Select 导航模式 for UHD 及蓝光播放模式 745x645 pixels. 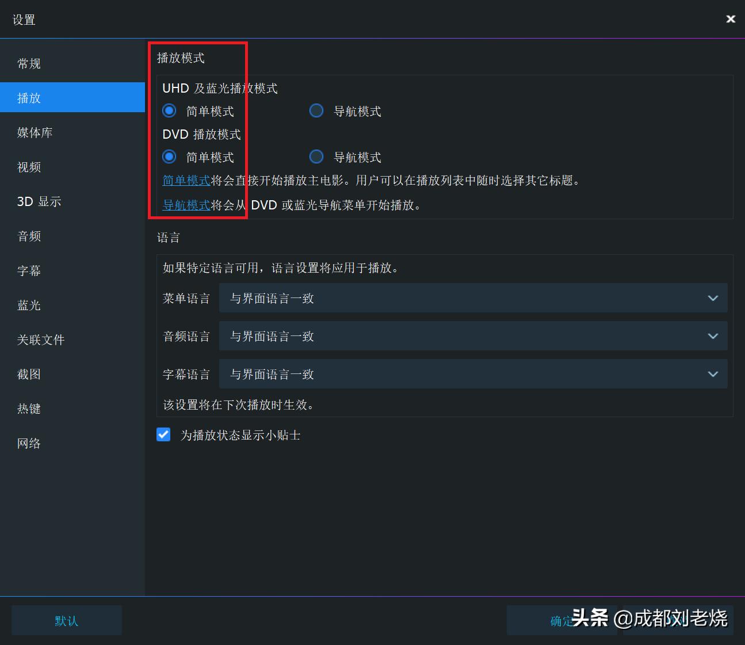pos(316,110)
